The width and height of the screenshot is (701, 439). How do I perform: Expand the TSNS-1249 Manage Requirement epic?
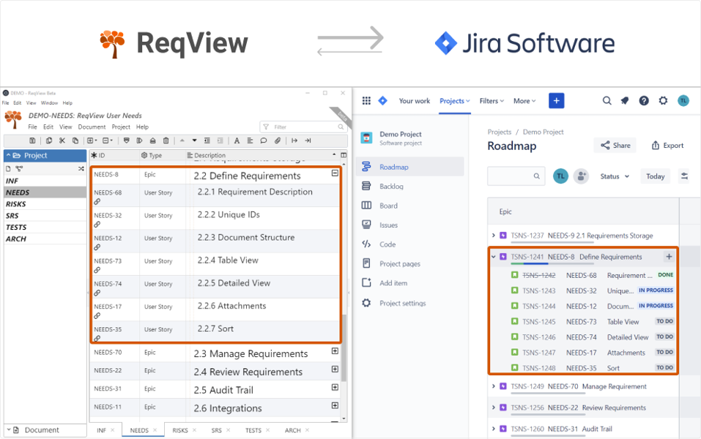click(493, 386)
